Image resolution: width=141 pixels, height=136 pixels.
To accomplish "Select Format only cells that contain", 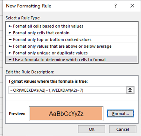I will 72,33.
